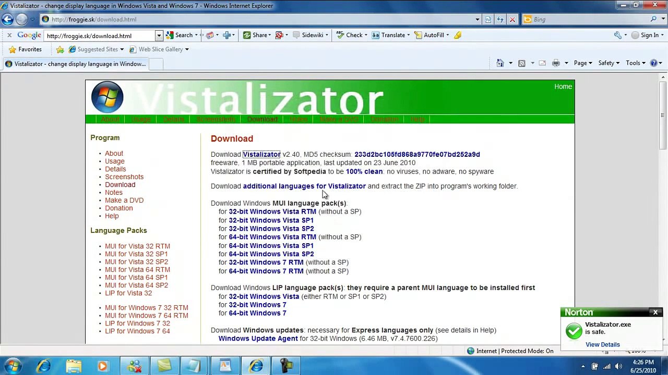
Task: Click MUI for Vista 64 SP1 sidebar link
Action: pyautogui.click(x=136, y=277)
